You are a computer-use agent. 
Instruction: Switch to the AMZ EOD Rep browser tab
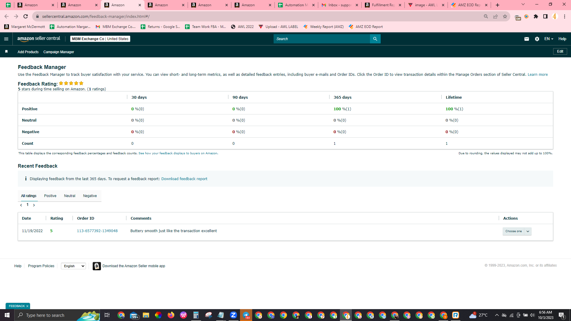pos(469,5)
